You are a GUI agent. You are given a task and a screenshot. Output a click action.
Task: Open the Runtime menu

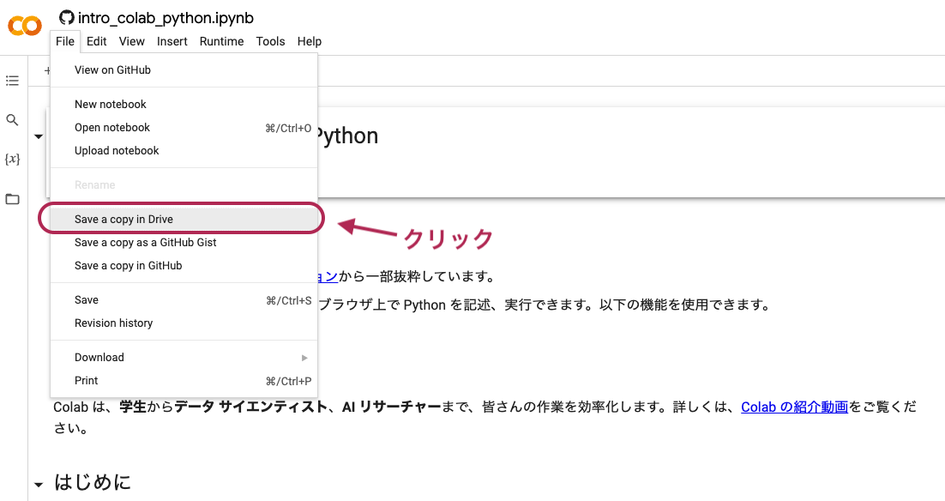point(221,41)
